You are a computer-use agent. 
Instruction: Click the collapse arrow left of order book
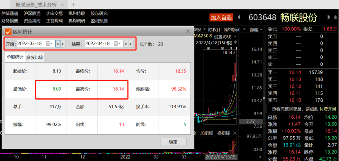click(264, 98)
